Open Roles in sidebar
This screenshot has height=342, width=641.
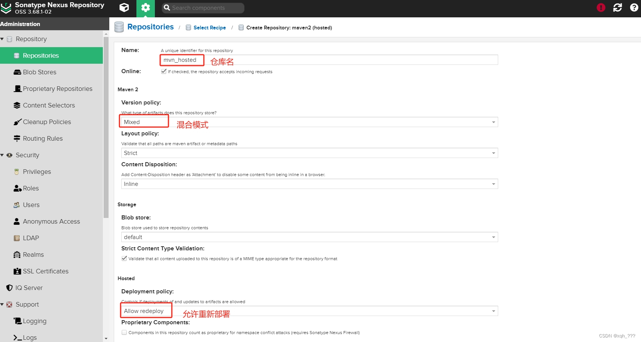pos(51,188)
